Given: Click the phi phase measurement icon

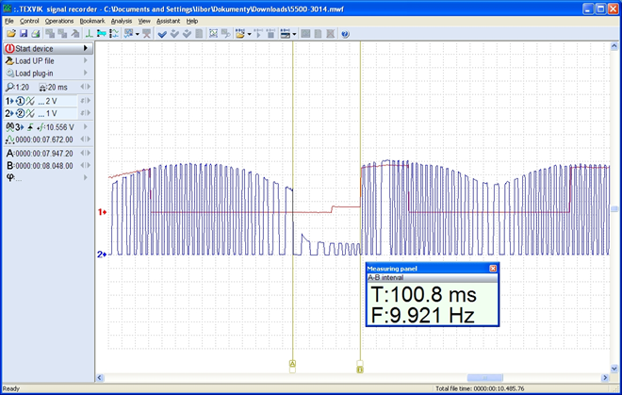Looking at the screenshot, I should [x=10, y=177].
